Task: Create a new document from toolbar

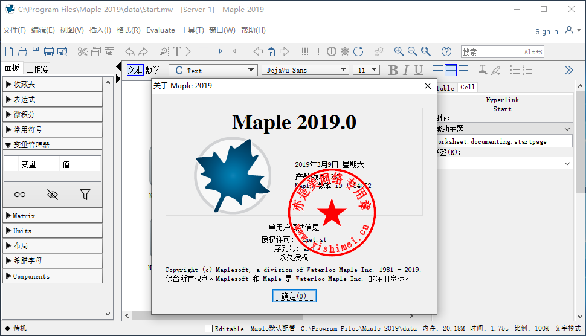Action: point(9,51)
